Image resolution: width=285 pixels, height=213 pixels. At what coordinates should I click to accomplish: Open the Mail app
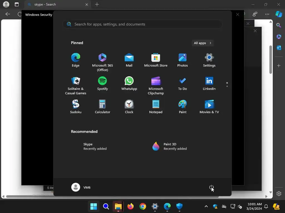(129, 60)
